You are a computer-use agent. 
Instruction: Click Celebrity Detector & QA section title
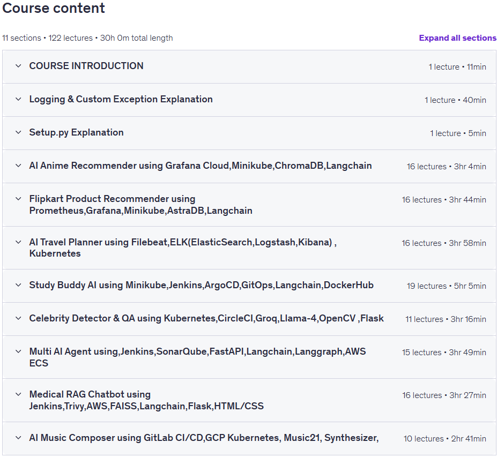pyautogui.click(x=206, y=318)
